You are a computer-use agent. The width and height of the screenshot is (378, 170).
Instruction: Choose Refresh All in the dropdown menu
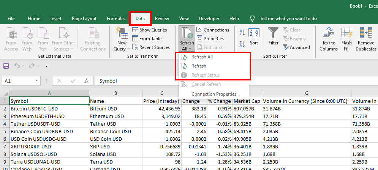point(214,57)
